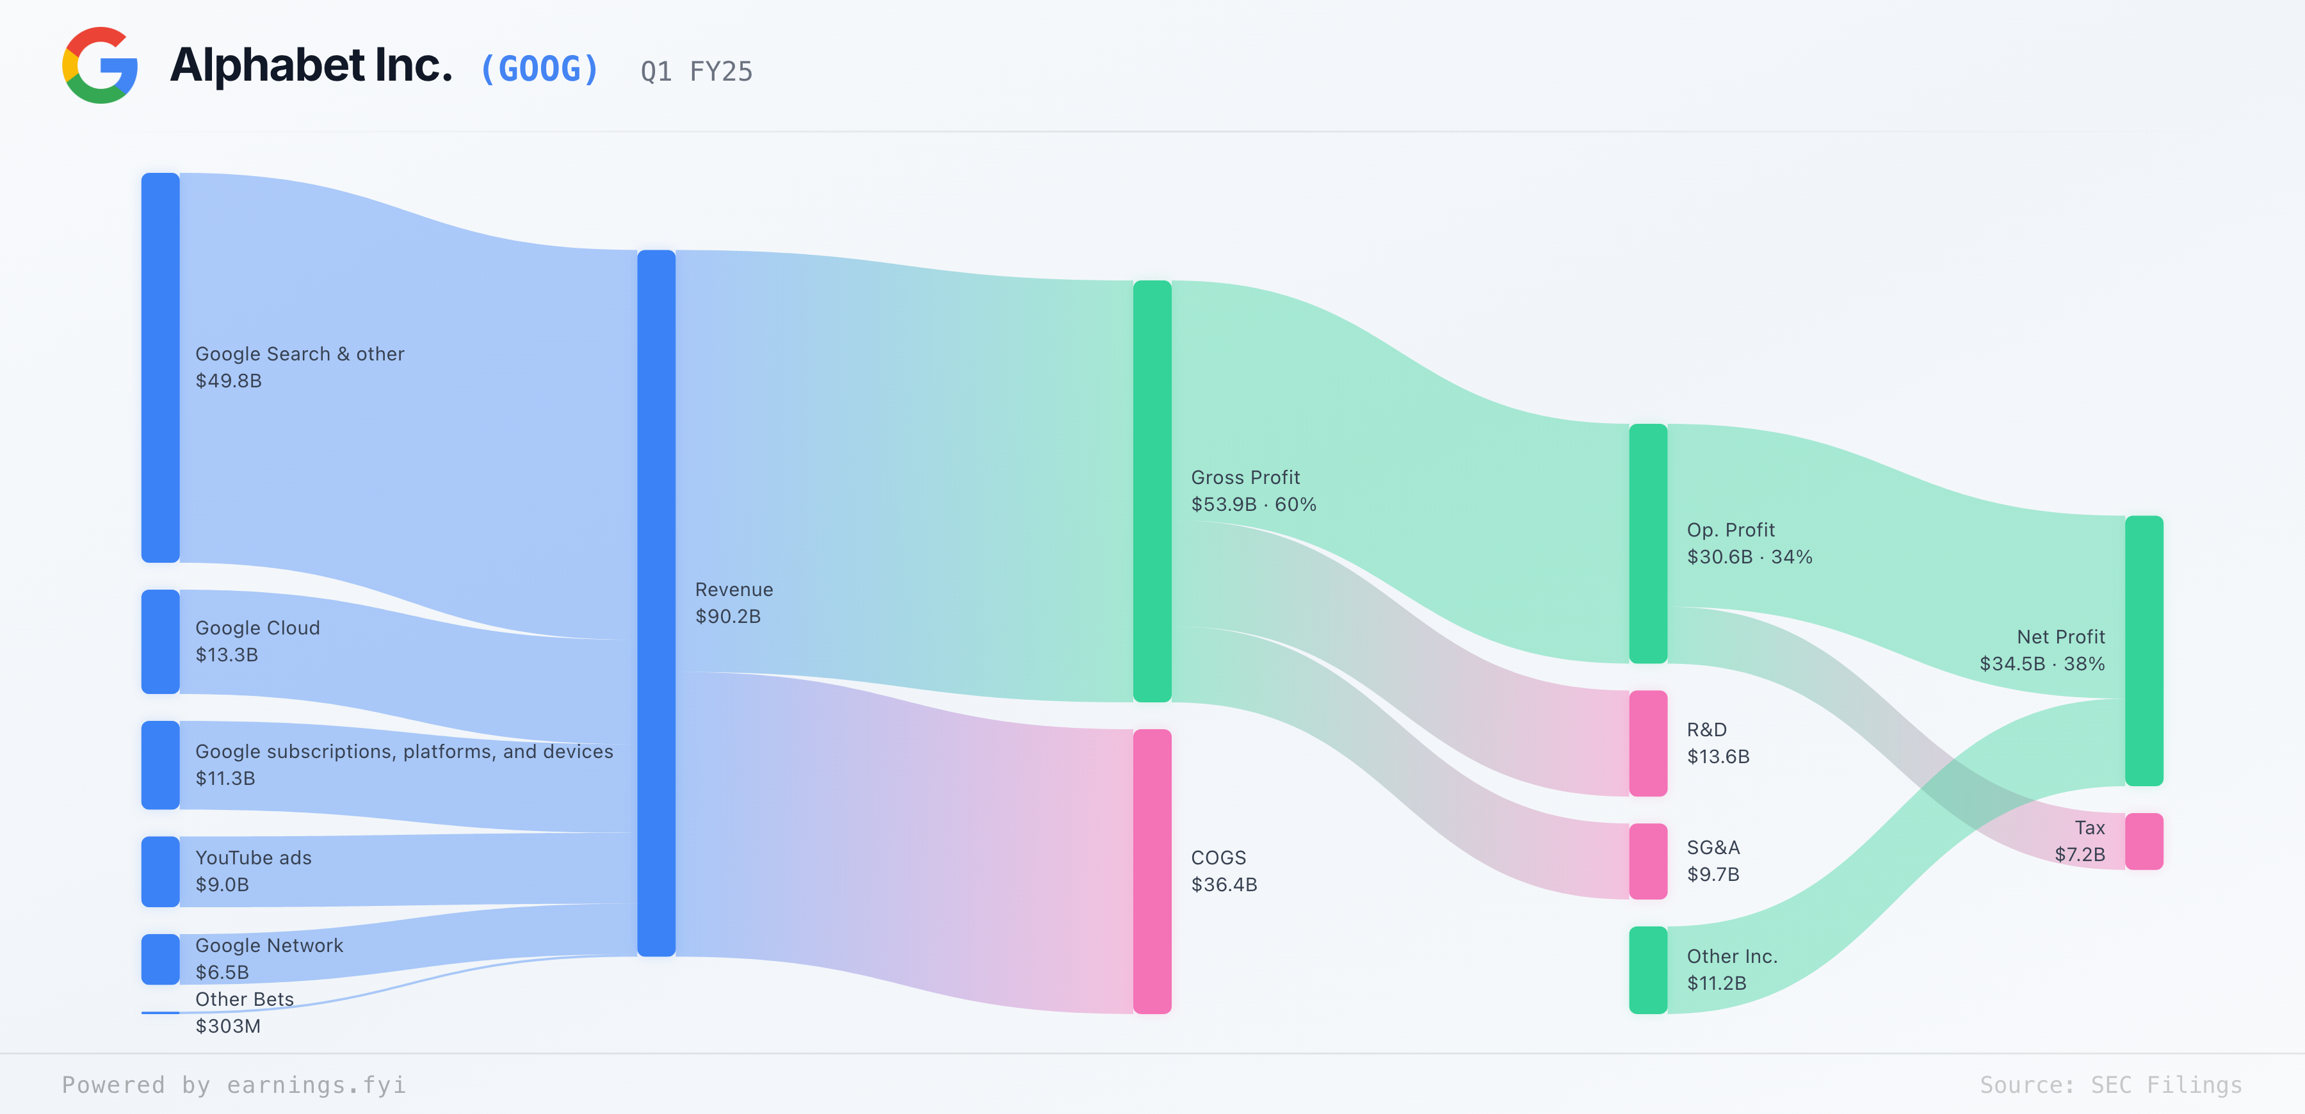Click the Google G logo
The height and width of the screenshot is (1114, 2305).
tap(99, 65)
